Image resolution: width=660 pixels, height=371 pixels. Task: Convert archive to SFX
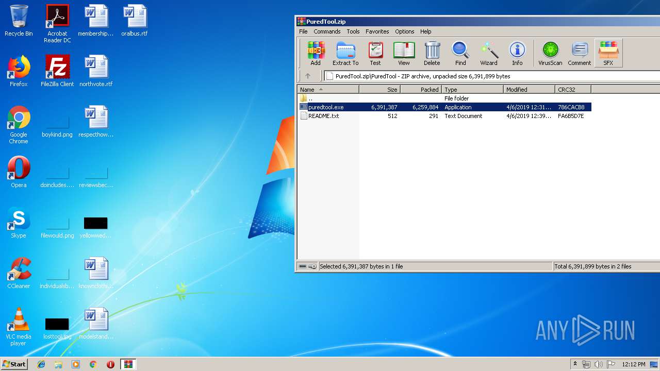pos(608,53)
